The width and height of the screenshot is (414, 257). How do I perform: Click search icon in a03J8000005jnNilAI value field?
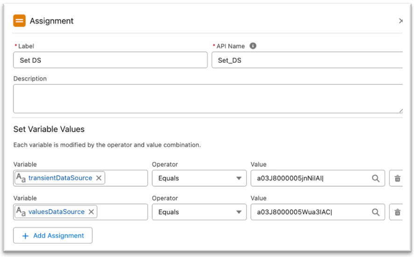(375, 178)
